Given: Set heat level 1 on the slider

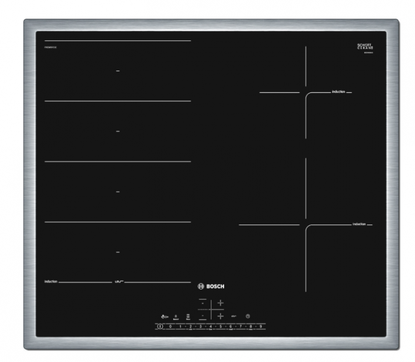Looking at the screenshot, I should (x=181, y=326).
